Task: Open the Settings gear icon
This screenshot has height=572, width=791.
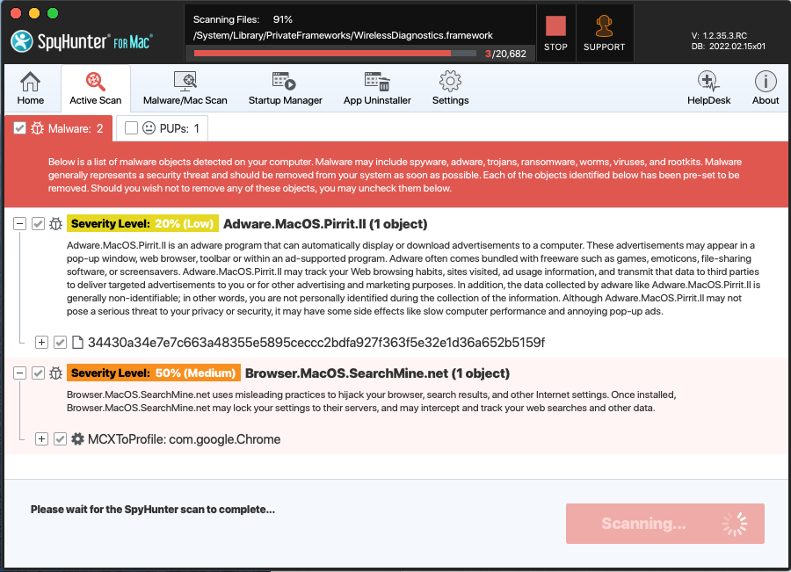Action: pyautogui.click(x=450, y=81)
